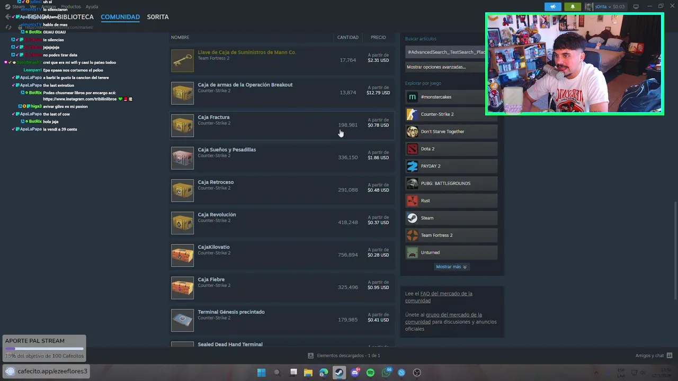Click the market search text field
This screenshot has width=678, height=381.
[x=446, y=52]
